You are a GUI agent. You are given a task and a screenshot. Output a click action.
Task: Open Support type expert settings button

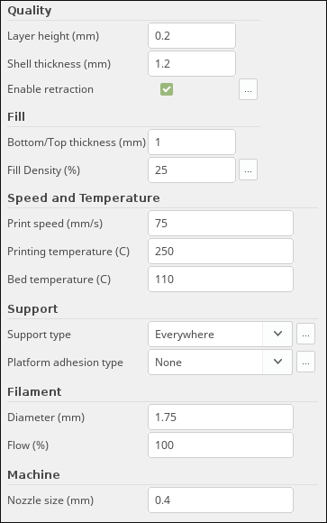point(305,334)
